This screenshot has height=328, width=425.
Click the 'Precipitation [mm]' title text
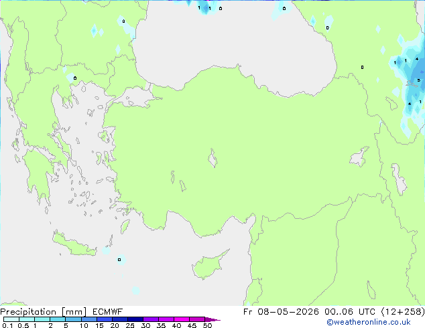(44, 312)
